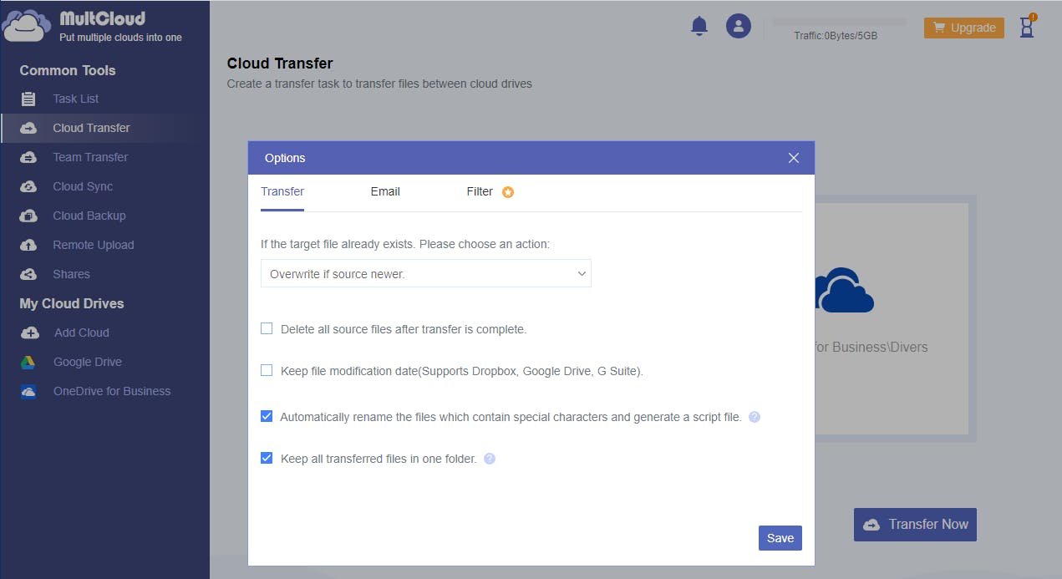The height and width of the screenshot is (579, 1062).
Task: Open Add Cloud in the sidebar
Action: point(81,333)
